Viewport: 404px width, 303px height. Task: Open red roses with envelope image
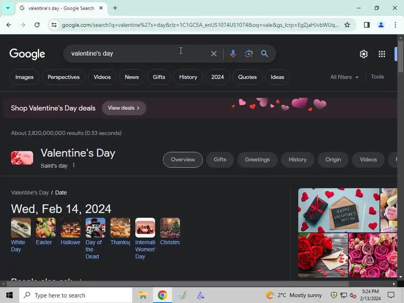coord(323,255)
